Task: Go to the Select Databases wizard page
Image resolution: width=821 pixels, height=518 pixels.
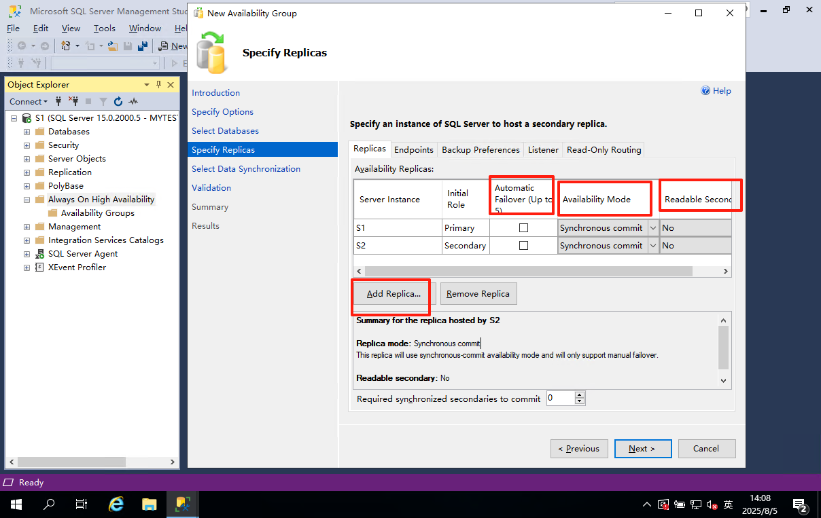Action: tap(225, 130)
